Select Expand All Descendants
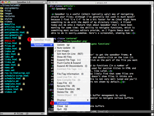The width and height of the screenshot is (154, 116). pos(72,66)
